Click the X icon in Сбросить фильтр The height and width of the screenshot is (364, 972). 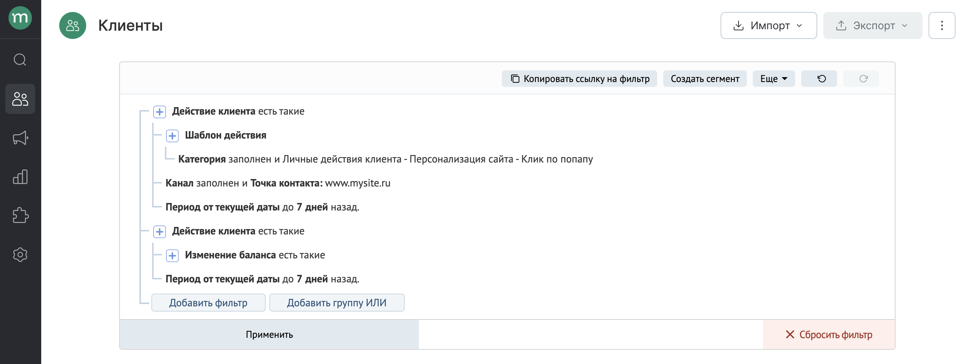(x=790, y=334)
